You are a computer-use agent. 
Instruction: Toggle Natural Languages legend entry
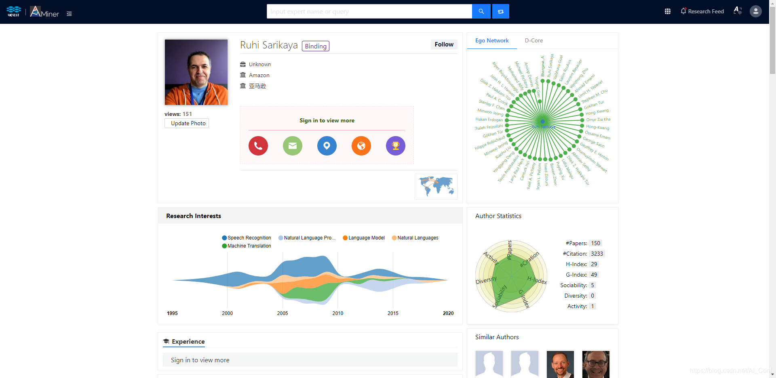tap(415, 238)
